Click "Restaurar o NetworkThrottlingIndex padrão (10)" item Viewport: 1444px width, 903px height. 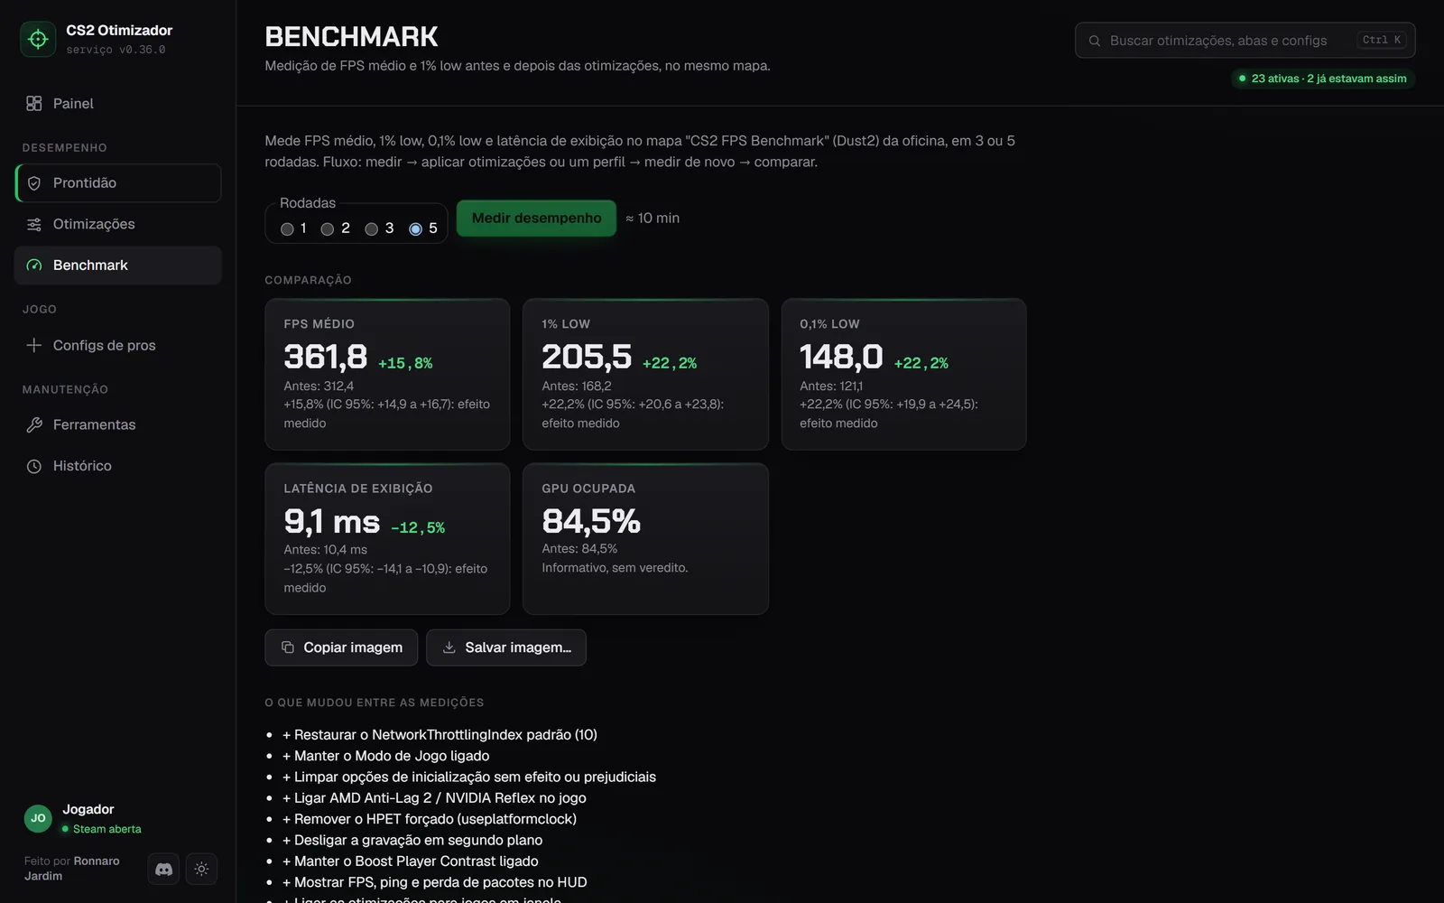(x=440, y=735)
